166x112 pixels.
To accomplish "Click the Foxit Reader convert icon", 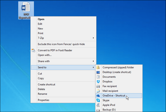I will (x=33, y=50).
